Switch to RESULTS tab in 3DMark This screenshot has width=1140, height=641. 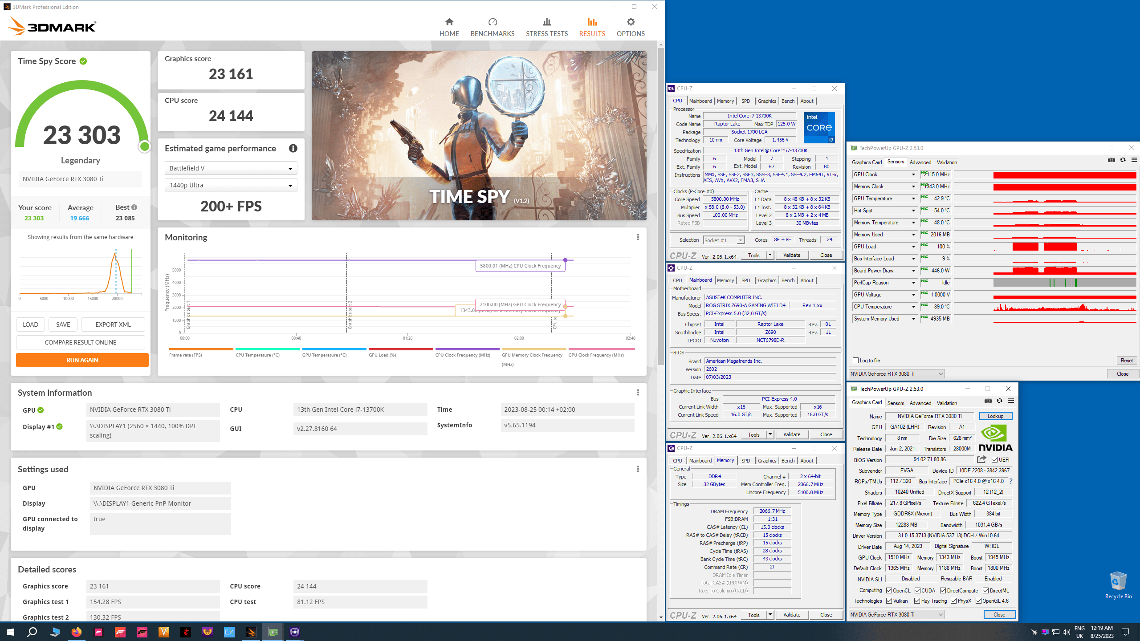pos(592,27)
